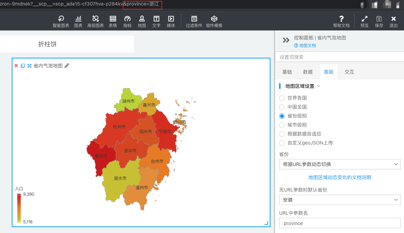Save the dashboard with 保存
This screenshot has width=404, height=233.
pyautogui.click(x=379, y=21)
